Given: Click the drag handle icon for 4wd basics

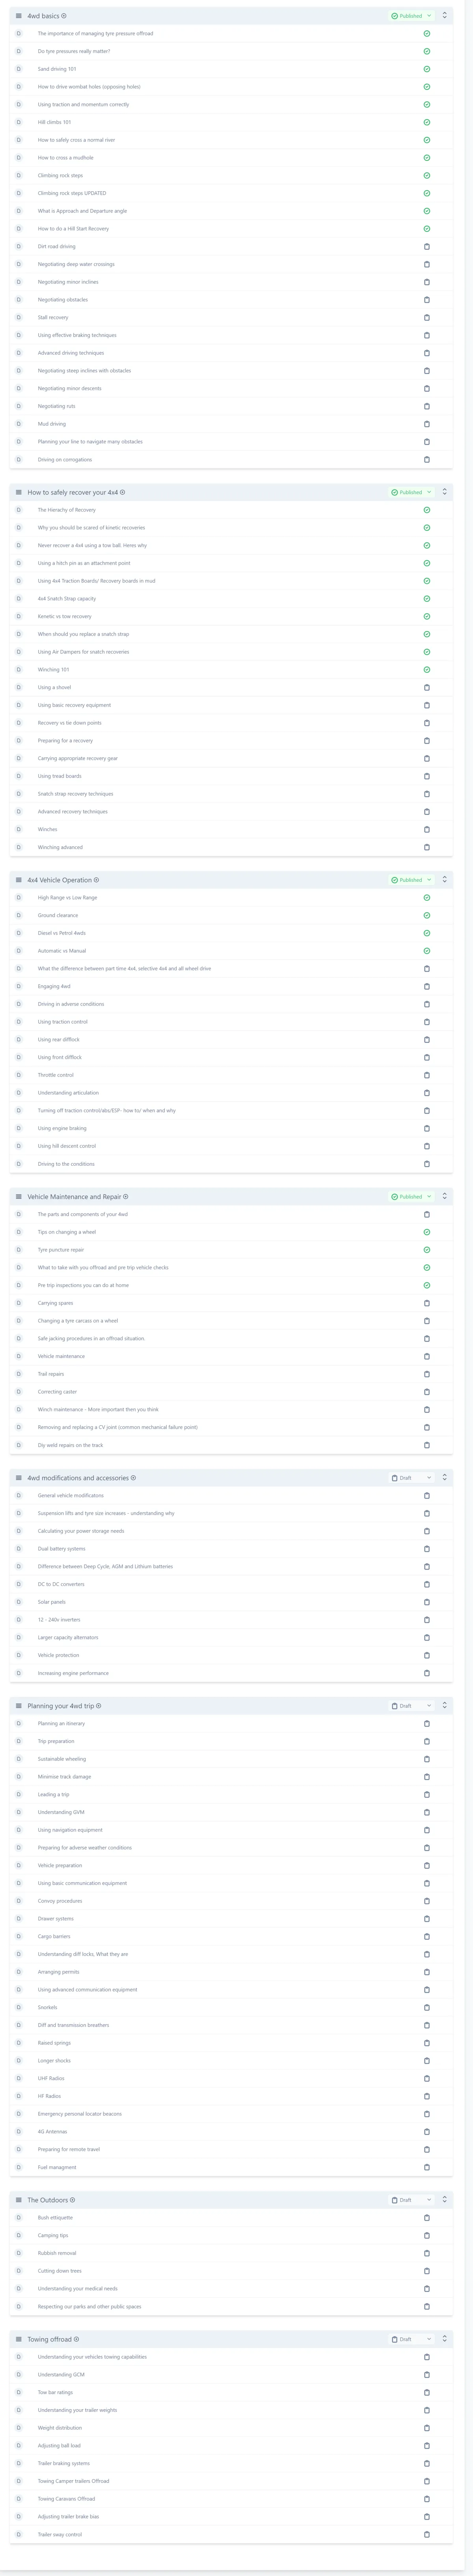Looking at the screenshot, I should (19, 16).
